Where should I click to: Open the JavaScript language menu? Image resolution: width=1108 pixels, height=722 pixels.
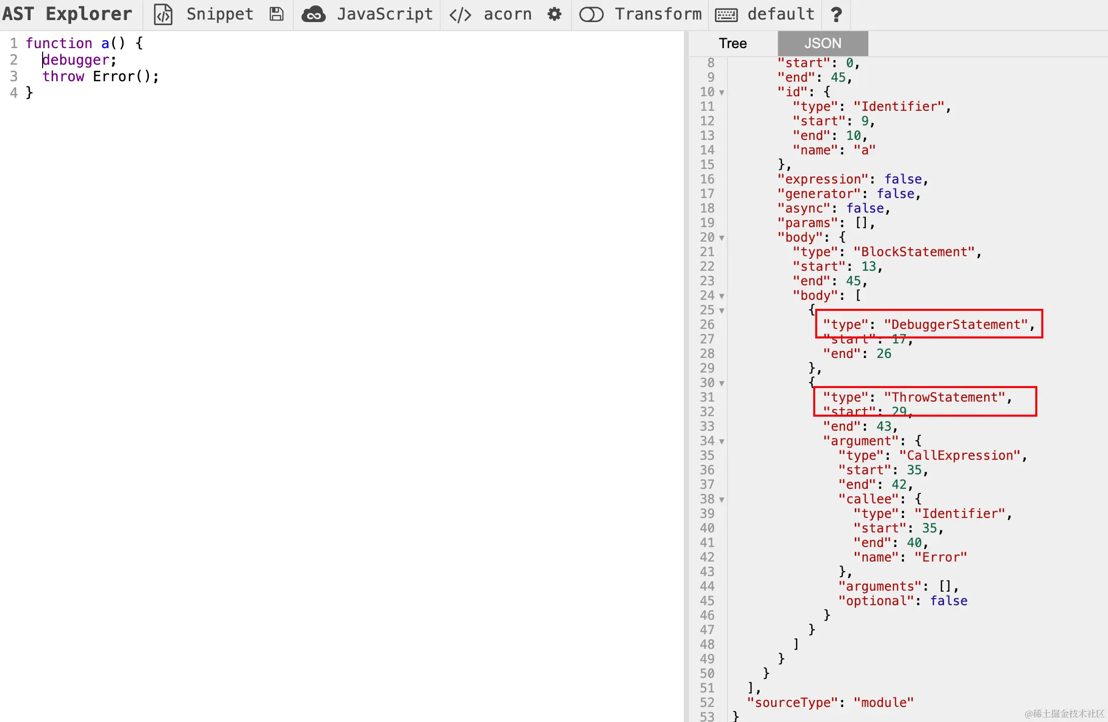(x=385, y=15)
